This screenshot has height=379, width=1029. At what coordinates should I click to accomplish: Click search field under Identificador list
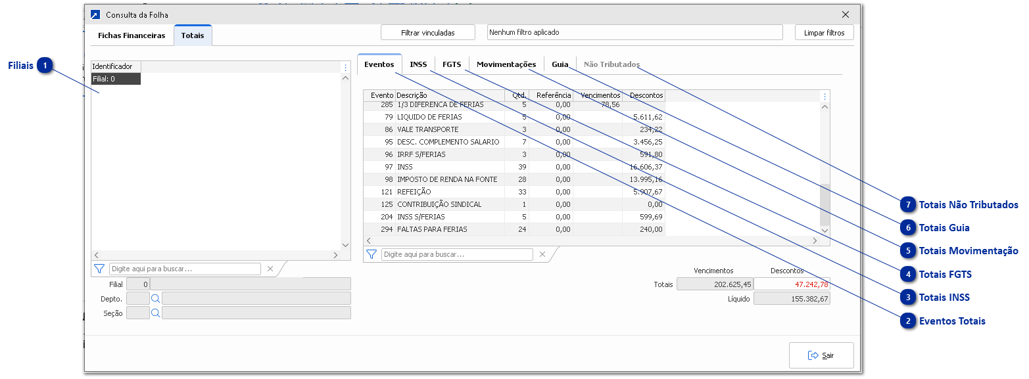[185, 269]
